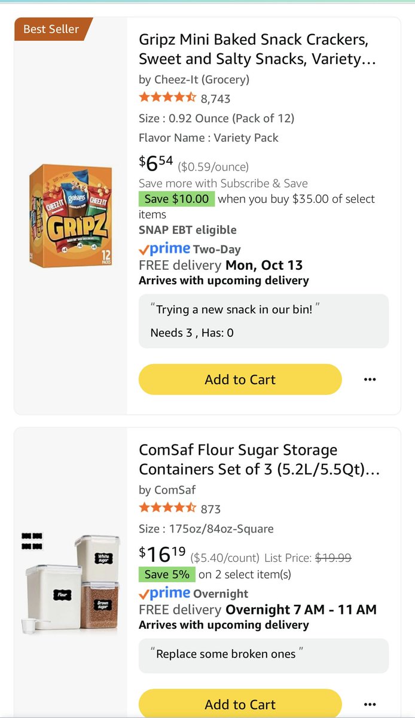This screenshot has height=718, width=415.
Task: Open the Gripz item more options menu
Action: [x=370, y=379]
